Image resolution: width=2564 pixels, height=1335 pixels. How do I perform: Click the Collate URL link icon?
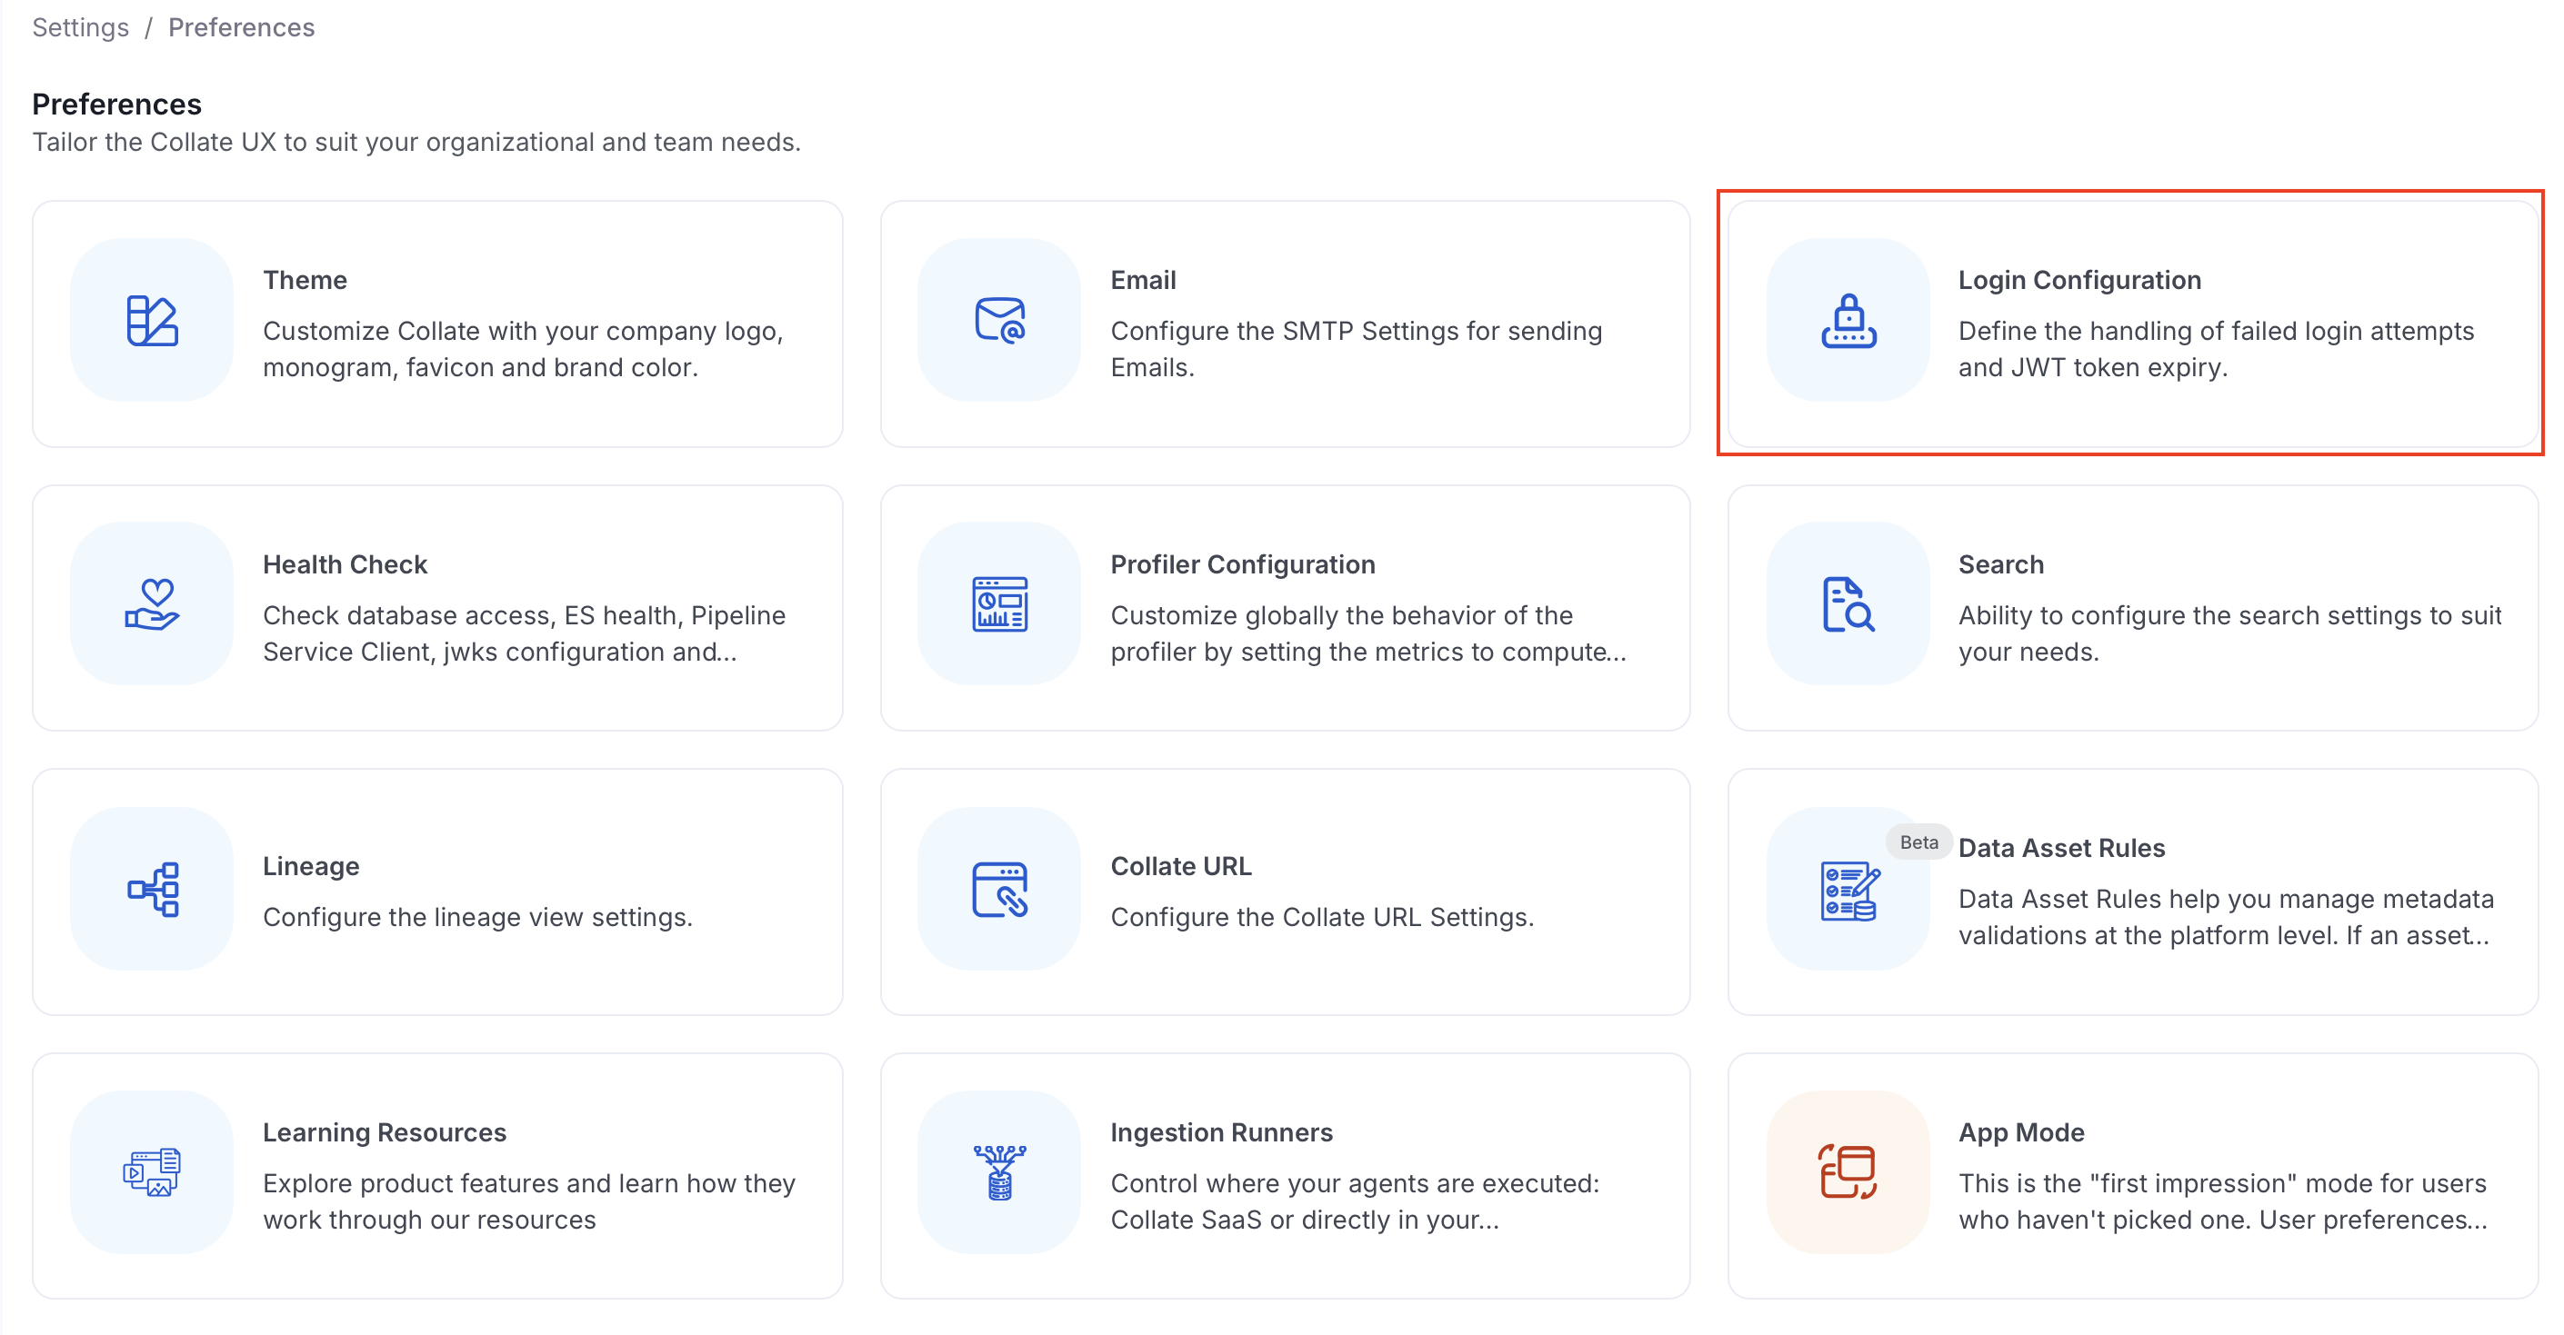(x=999, y=889)
